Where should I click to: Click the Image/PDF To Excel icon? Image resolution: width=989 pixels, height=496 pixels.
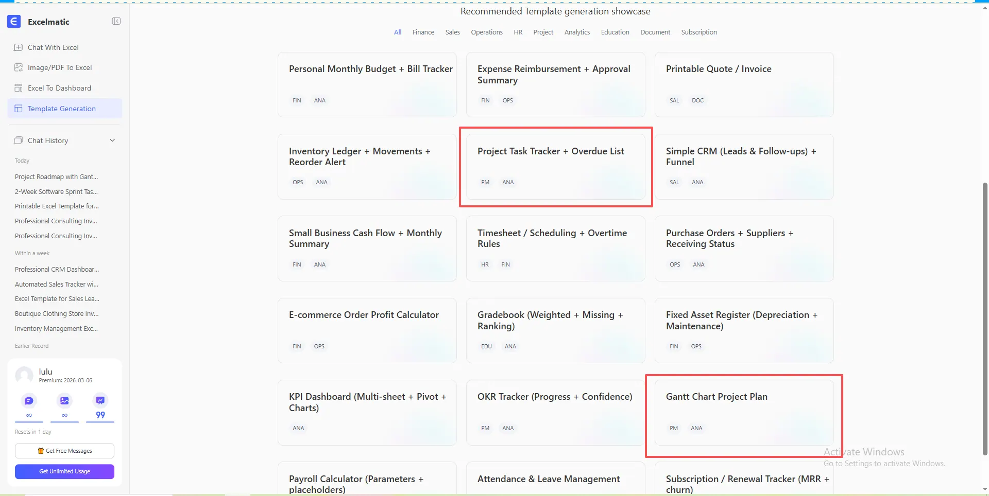point(19,67)
